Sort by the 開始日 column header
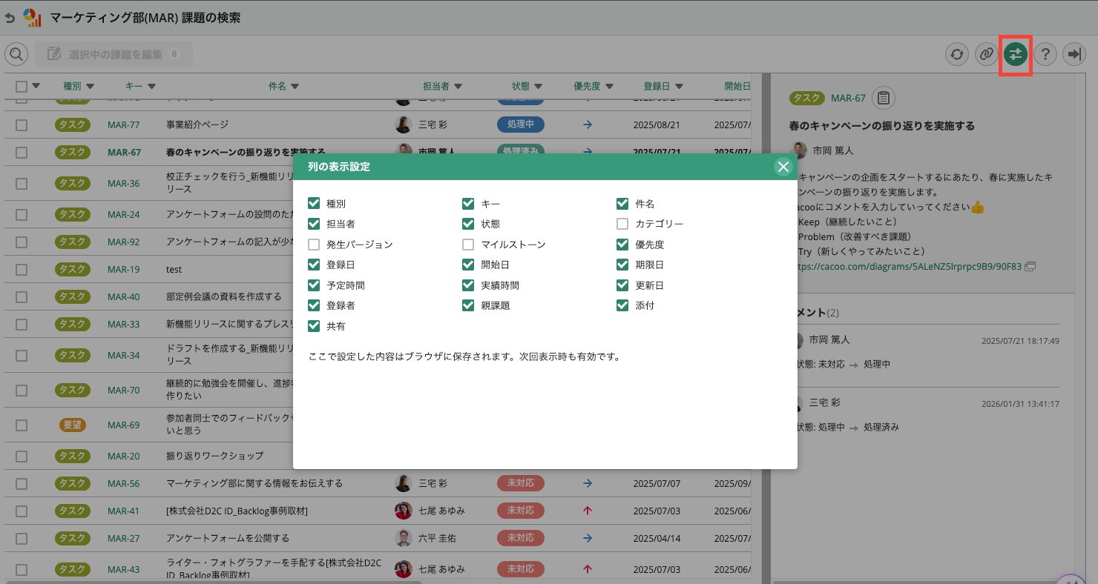This screenshot has width=1098, height=584. click(x=737, y=87)
